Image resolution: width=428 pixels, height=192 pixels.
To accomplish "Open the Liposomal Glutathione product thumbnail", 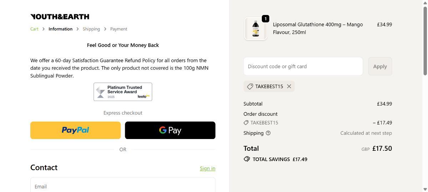I will pos(255,29).
